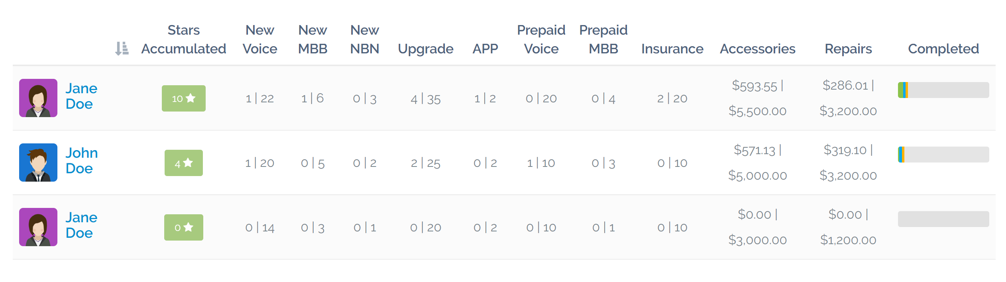The width and height of the screenshot is (1006, 282).
Task: Open bottom Jane Doe name link
Action: 81,225
